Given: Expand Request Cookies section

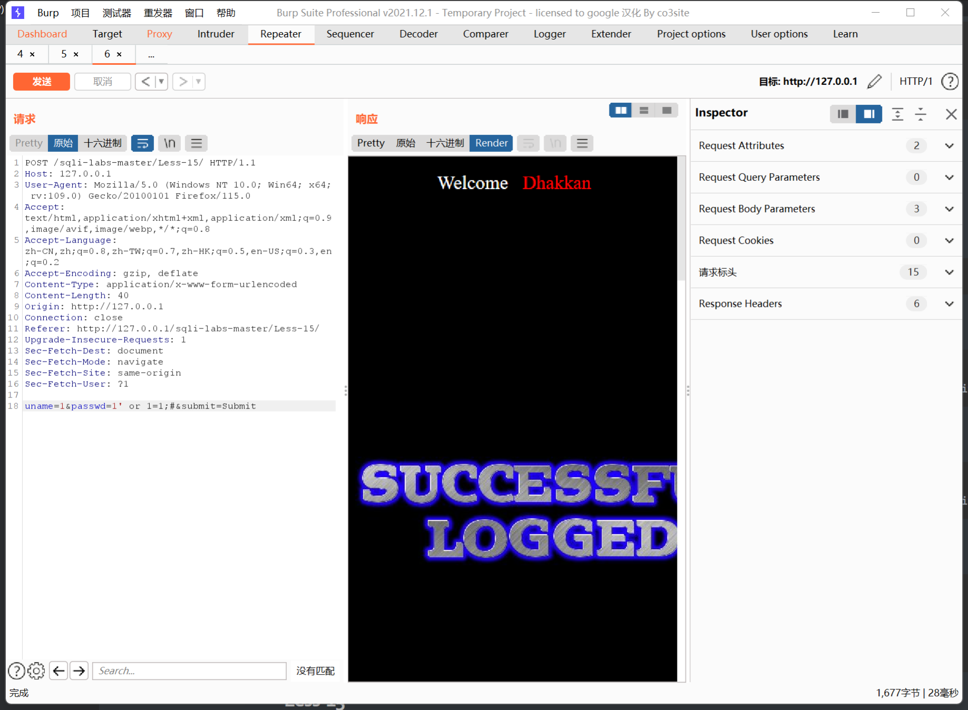Looking at the screenshot, I should coord(826,240).
